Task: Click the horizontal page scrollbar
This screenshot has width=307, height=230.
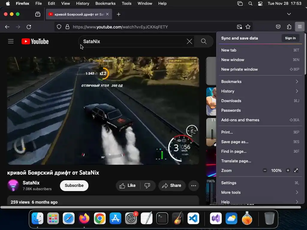Action: 151,207
